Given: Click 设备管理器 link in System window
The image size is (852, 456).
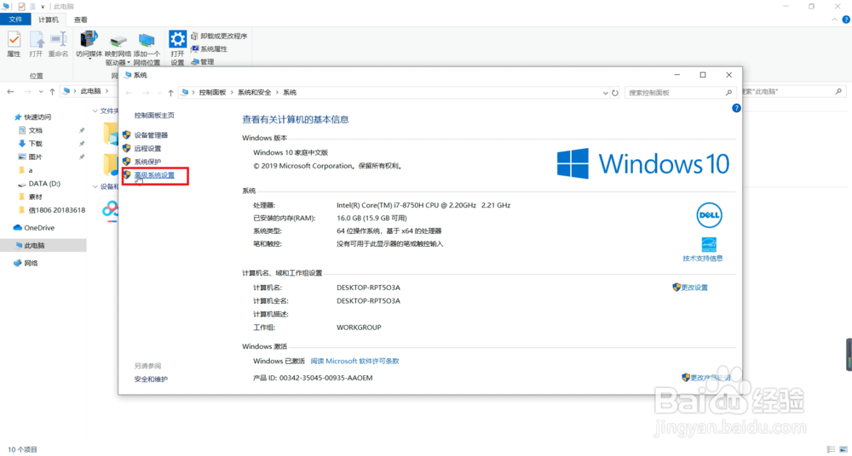Looking at the screenshot, I should (x=151, y=135).
